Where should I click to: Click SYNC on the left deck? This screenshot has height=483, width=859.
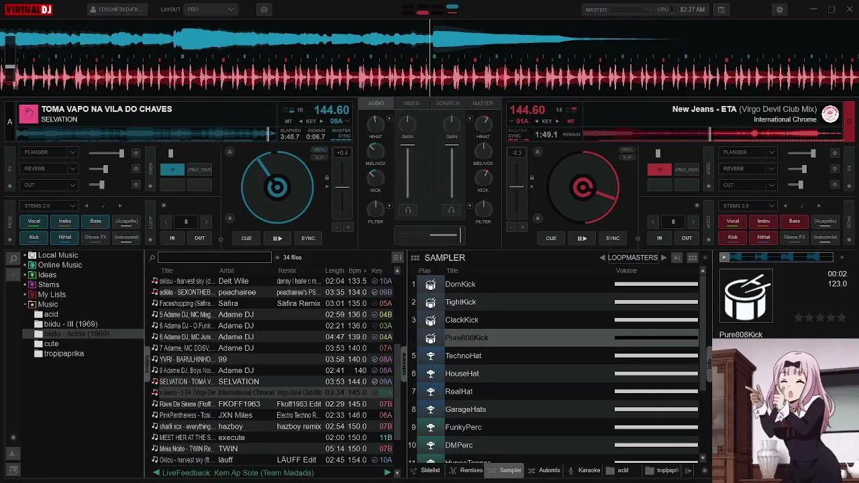(x=308, y=238)
